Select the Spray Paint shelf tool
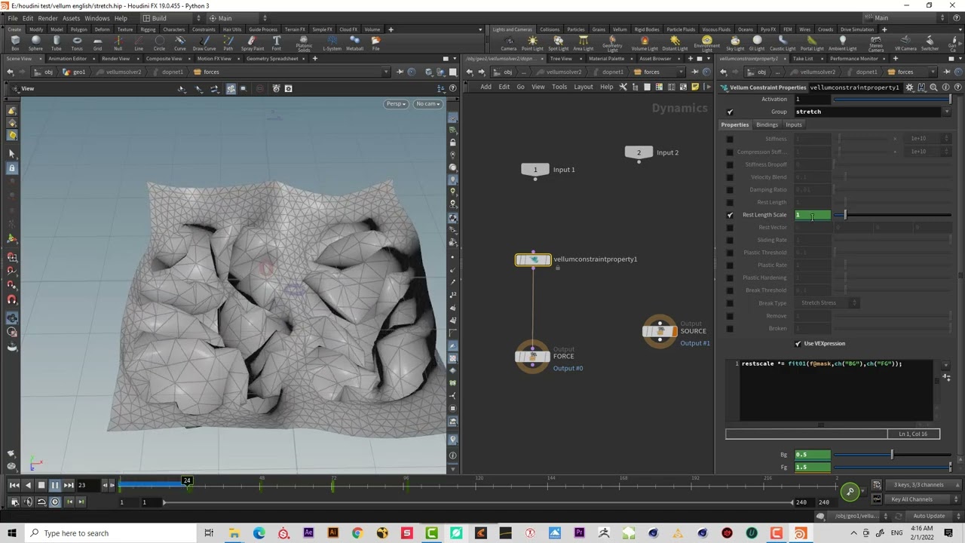The image size is (965, 543). click(252, 43)
